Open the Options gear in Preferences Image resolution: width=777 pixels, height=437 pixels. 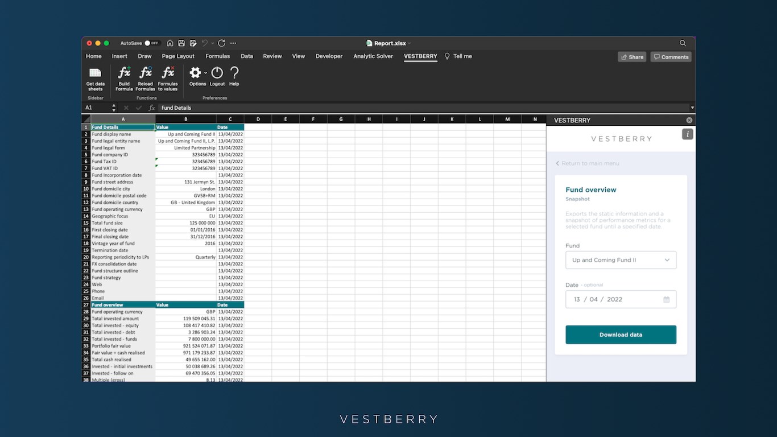coord(195,72)
